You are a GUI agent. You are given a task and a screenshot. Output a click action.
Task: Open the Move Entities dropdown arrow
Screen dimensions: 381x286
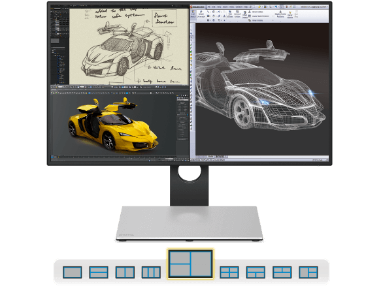[x=273, y=20]
